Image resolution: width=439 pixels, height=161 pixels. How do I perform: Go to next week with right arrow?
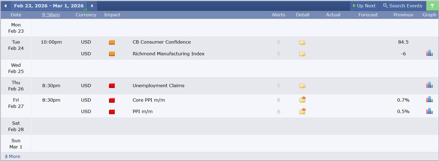pos(92,6)
